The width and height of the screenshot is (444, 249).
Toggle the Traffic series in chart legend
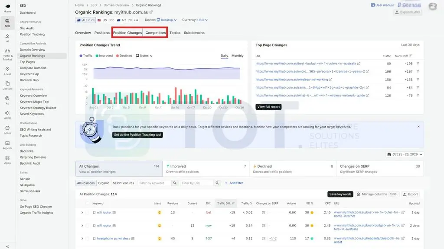click(x=86, y=56)
